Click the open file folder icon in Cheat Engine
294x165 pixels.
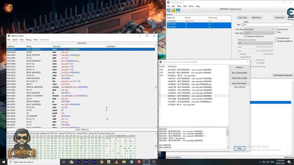173,11
